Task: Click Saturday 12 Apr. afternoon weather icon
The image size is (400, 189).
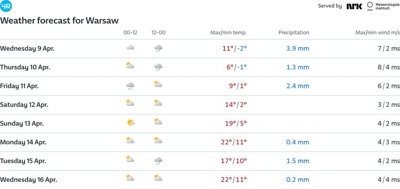Action: [158, 103]
